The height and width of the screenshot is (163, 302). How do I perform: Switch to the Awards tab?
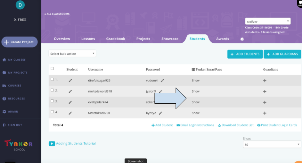click(223, 39)
